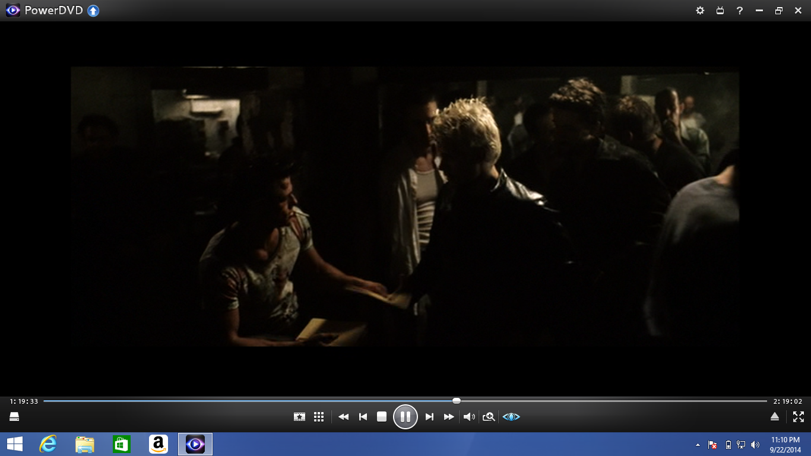Restore down the PowerDVD window

point(778,11)
